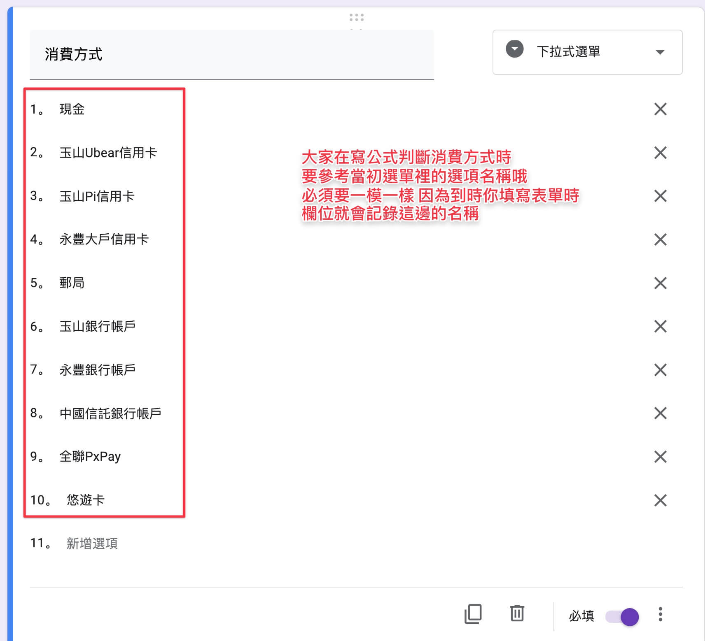Edit option 7 text 永豐銀行帳戶
Image resolution: width=705 pixels, height=641 pixels.
point(98,370)
